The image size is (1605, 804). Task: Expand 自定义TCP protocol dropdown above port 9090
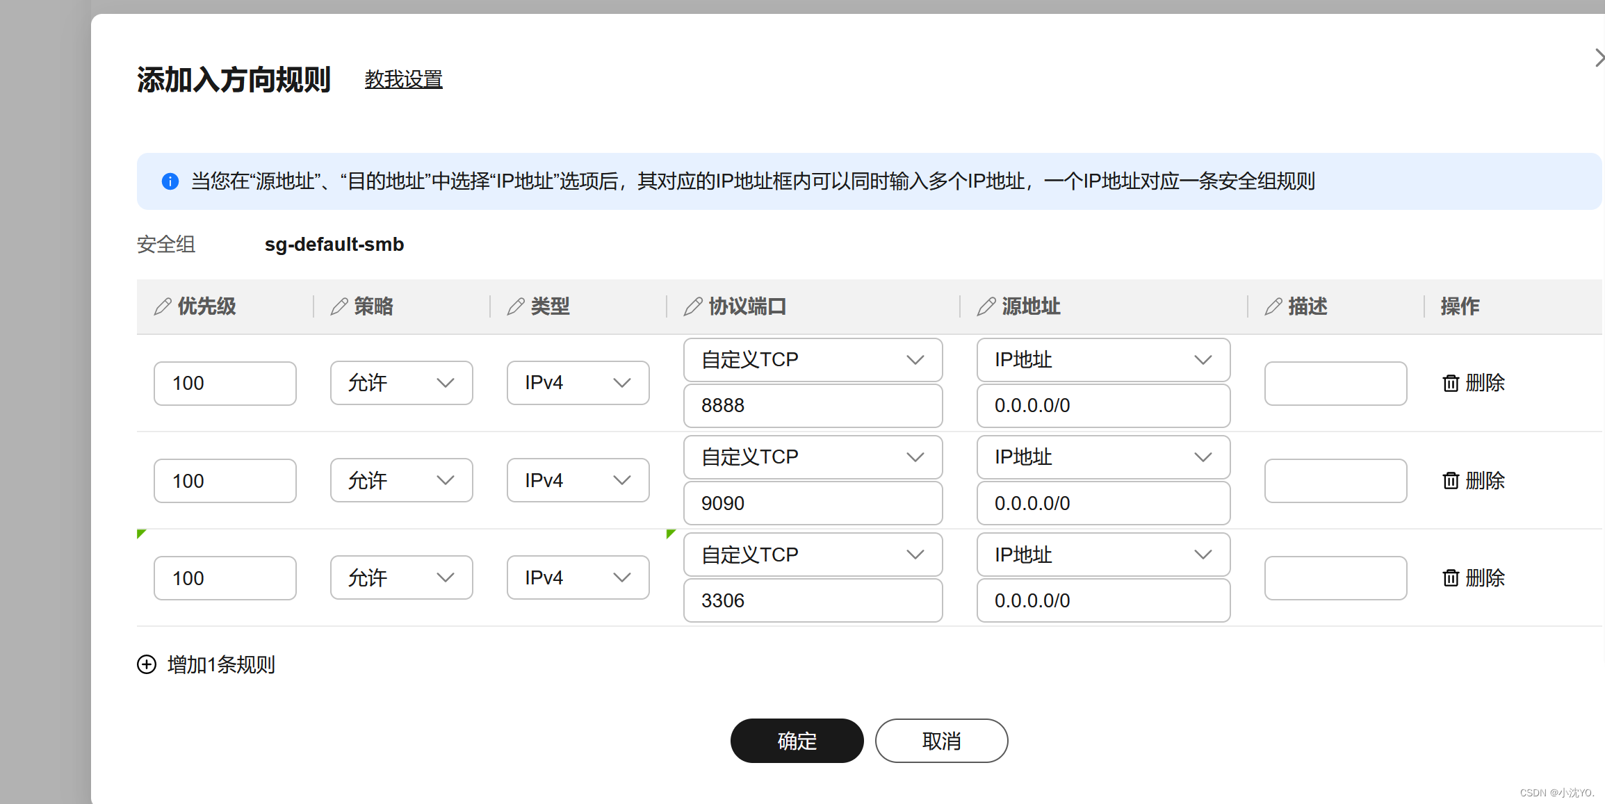[813, 457]
